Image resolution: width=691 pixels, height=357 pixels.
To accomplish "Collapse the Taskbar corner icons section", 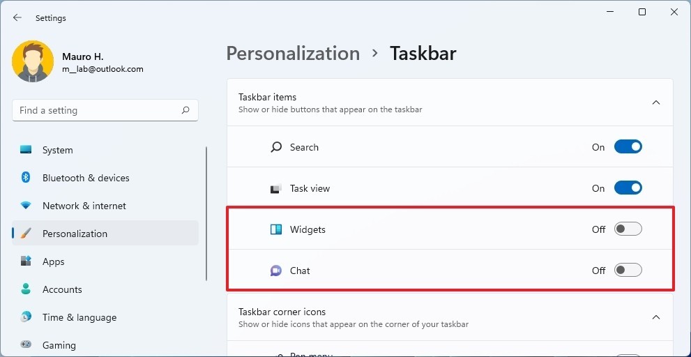I will [x=655, y=317].
